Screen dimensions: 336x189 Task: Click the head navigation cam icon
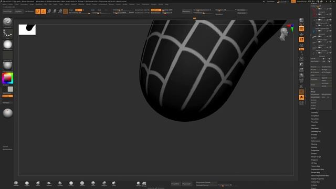pos(283,34)
